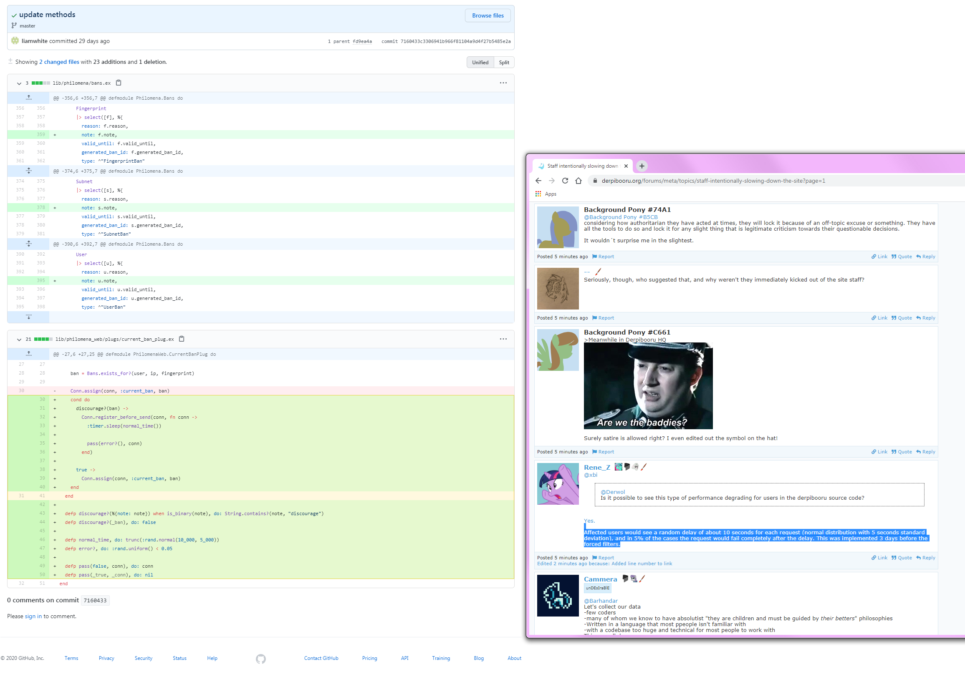Switch diff view to Split
This screenshot has width=965, height=682.
click(x=504, y=62)
